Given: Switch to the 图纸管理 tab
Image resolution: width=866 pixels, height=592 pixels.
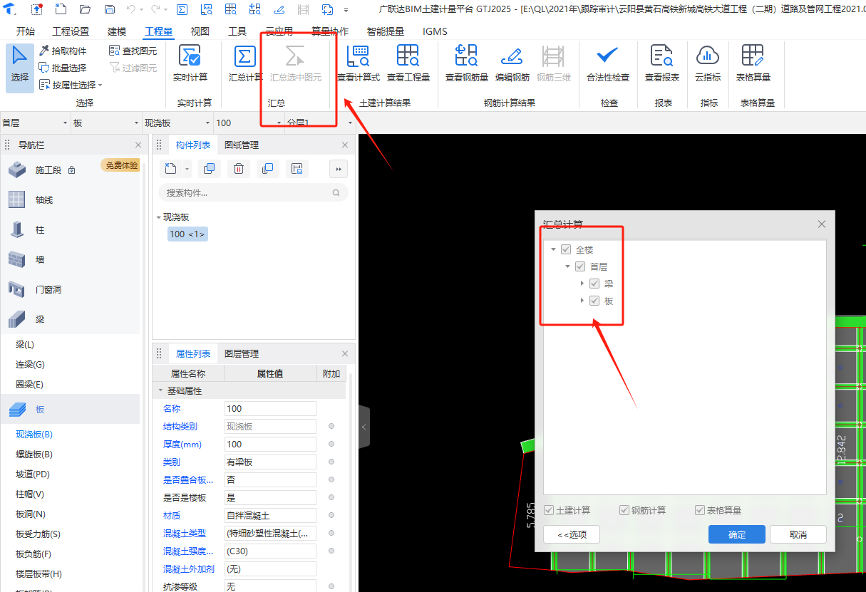Looking at the screenshot, I should (x=242, y=145).
